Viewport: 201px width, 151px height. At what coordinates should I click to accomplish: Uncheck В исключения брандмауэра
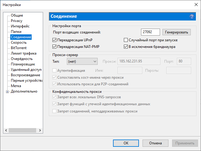tap(126, 47)
